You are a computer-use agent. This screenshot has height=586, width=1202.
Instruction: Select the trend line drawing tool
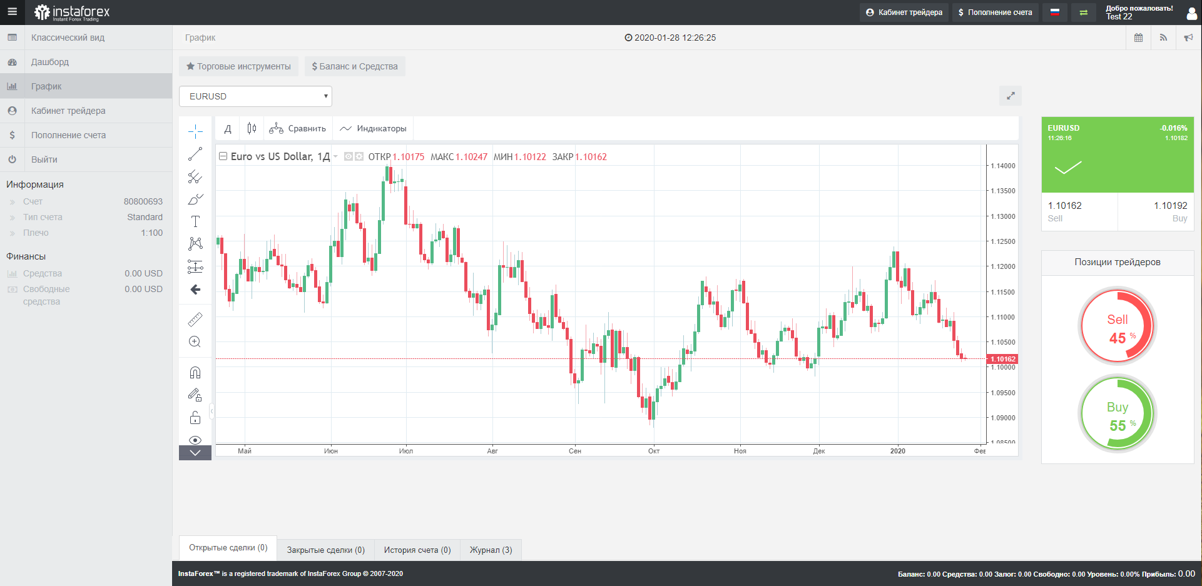click(195, 153)
